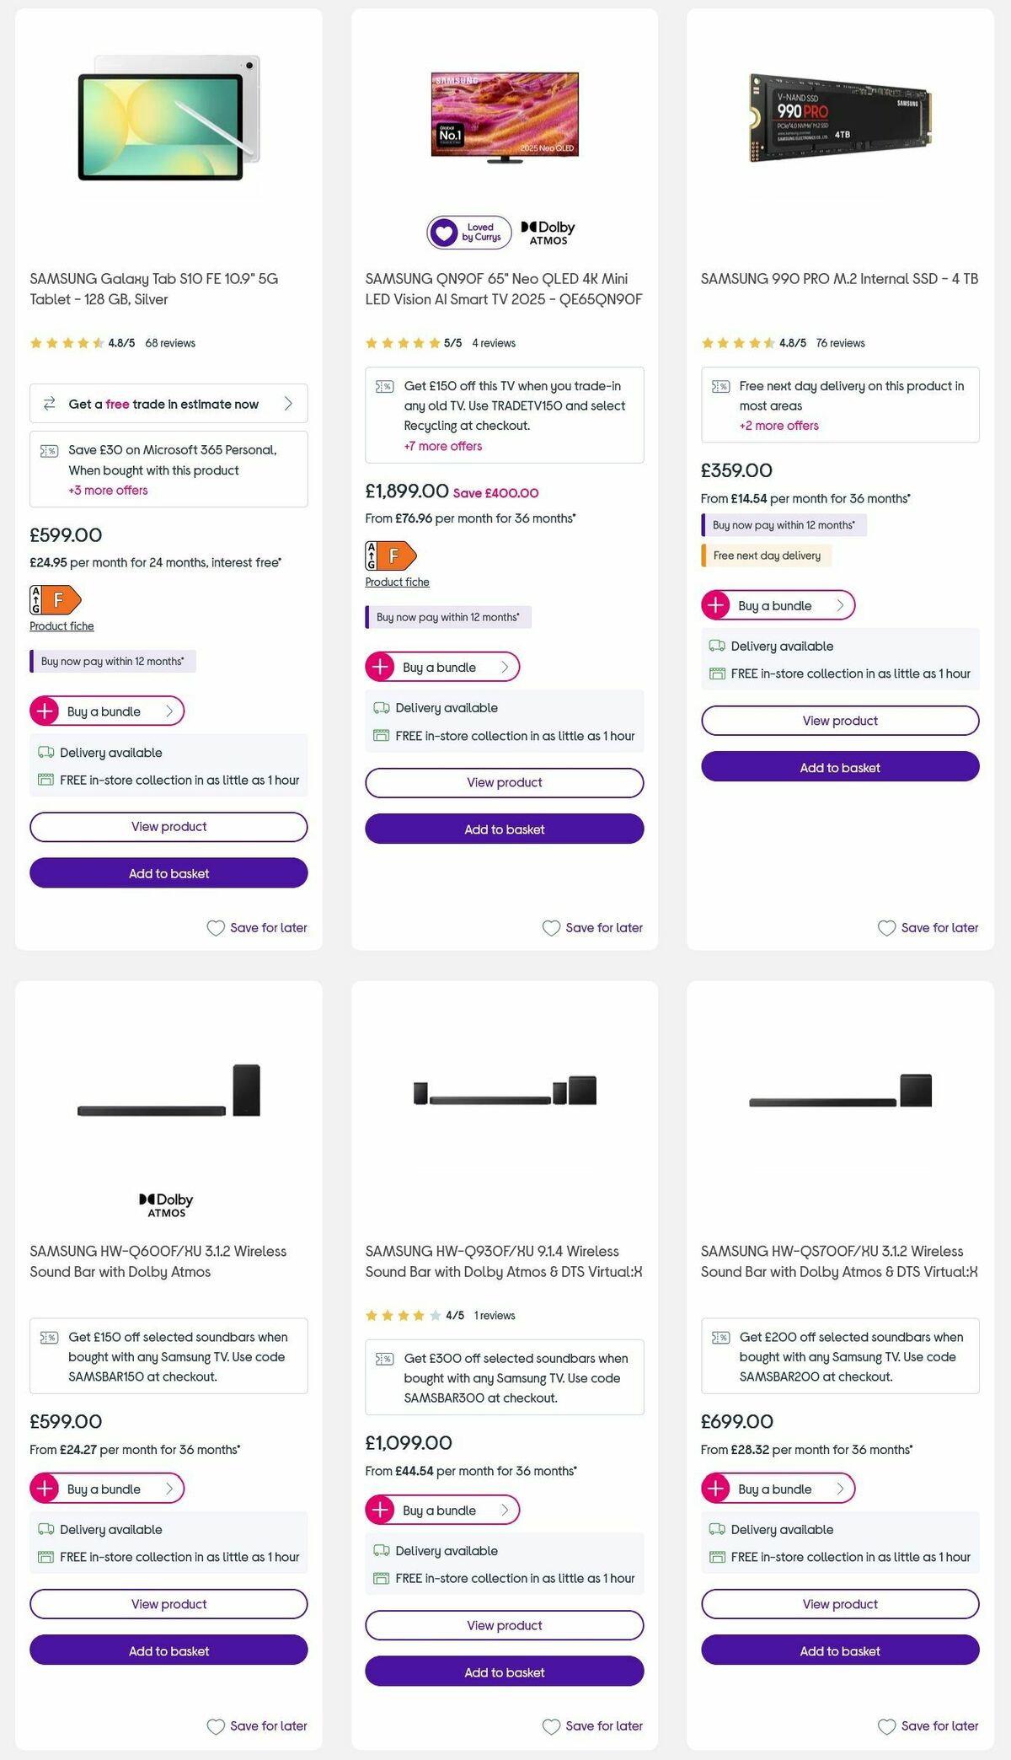Click the pink plus icon on the SSD's Buy a bundle
The height and width of the screenshot is (1760, 1011).
coord(717,605)
